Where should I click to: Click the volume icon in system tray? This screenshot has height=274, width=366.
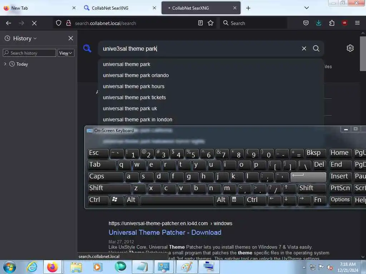tap(330, 268)
